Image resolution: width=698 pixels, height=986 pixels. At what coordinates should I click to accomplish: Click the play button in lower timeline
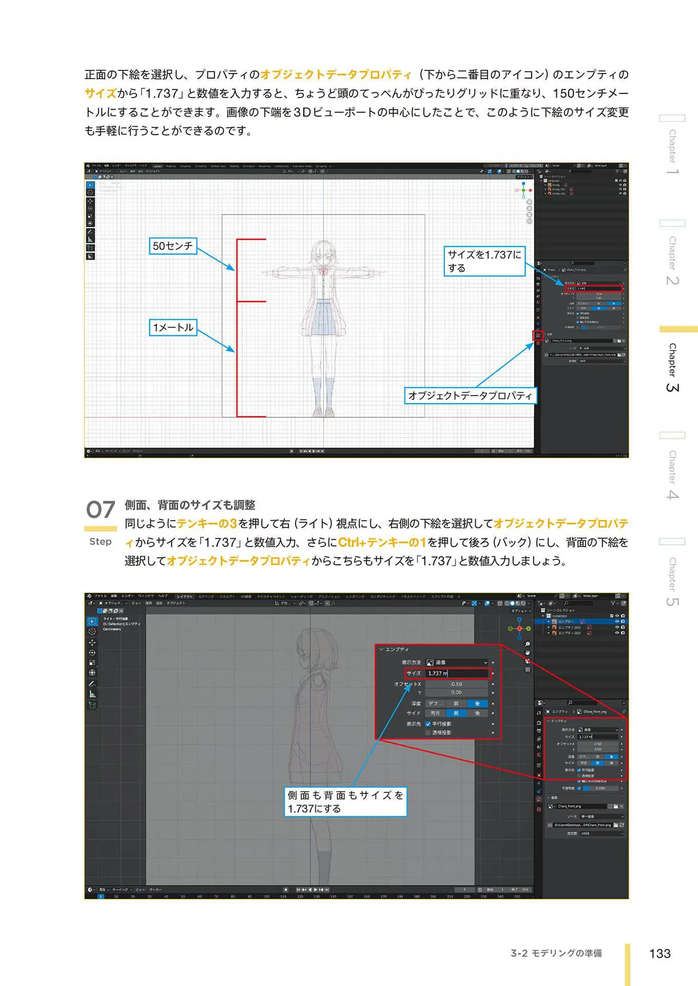(316, 889)
